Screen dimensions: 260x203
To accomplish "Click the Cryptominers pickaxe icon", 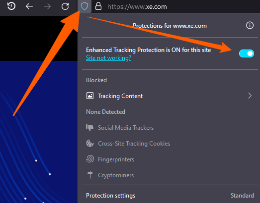I will pyautogui.click(x=90, y=175).
